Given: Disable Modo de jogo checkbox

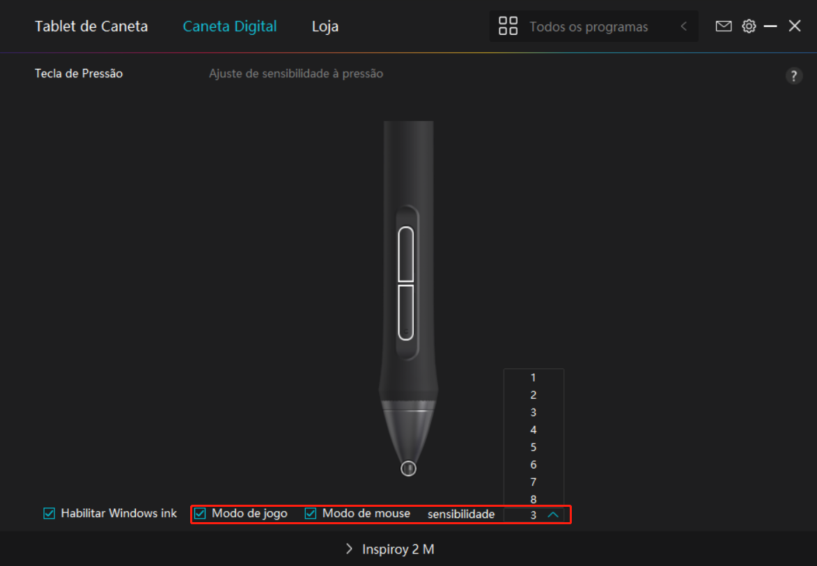Looking at the screenshot, I should tap(201, 514).
